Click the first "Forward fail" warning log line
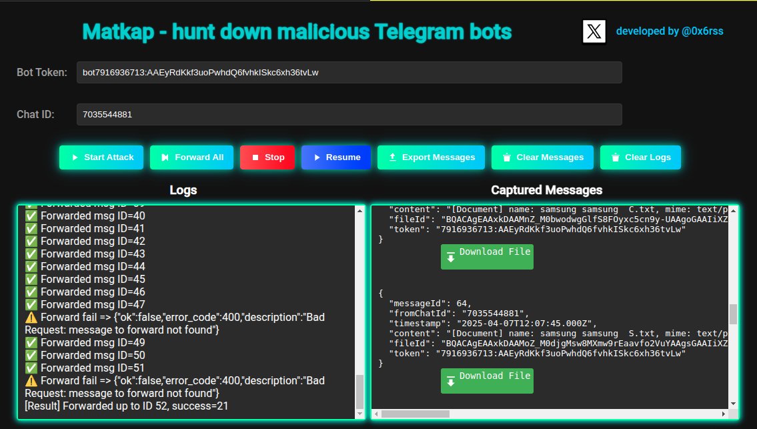The height and width of the screenshot is (429, 757). click(x=175, y=324)
